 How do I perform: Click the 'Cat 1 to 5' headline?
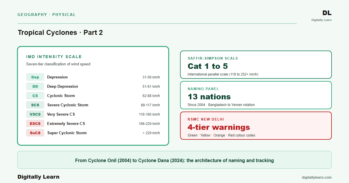(x=208, y=66)
